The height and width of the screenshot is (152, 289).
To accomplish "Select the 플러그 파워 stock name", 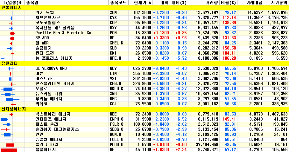I will (47, 145).
